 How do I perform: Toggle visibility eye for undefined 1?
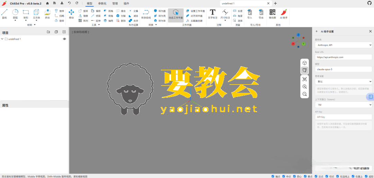(x=64, y=39)
